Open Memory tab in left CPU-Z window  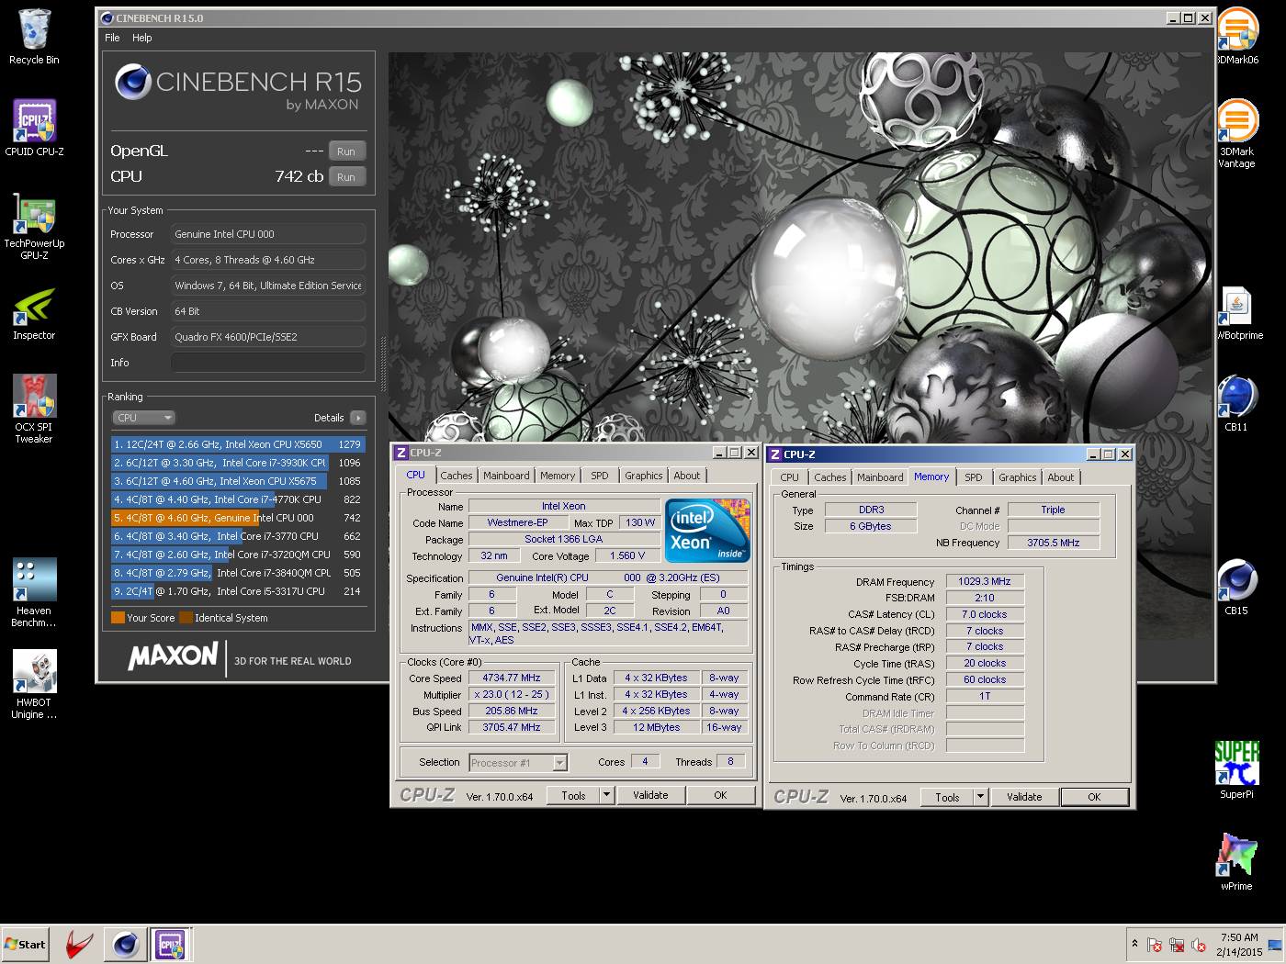[558, 476]
